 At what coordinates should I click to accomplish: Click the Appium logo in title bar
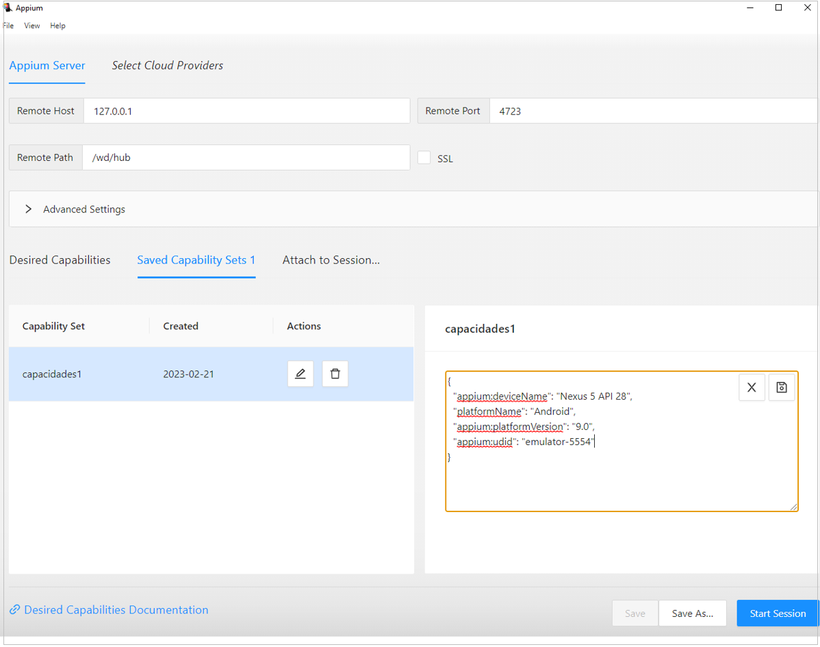8,8
